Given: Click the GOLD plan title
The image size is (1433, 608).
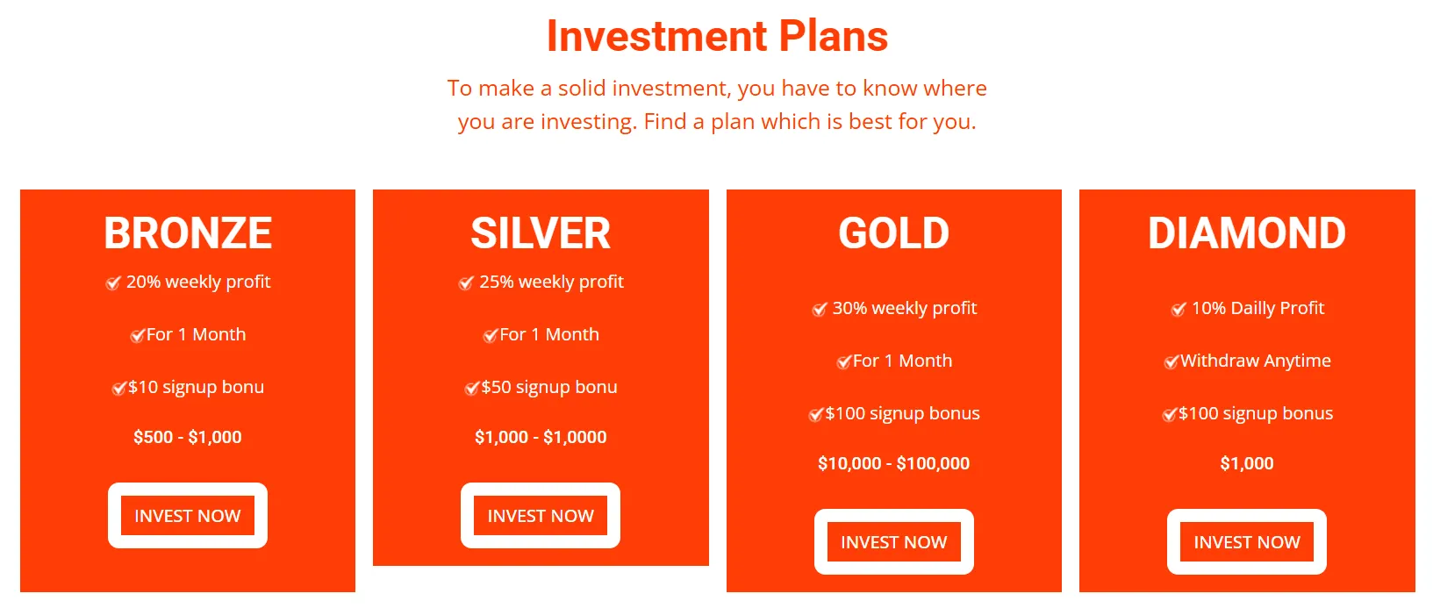Looking at the screenshot, I should coord(893,233).
